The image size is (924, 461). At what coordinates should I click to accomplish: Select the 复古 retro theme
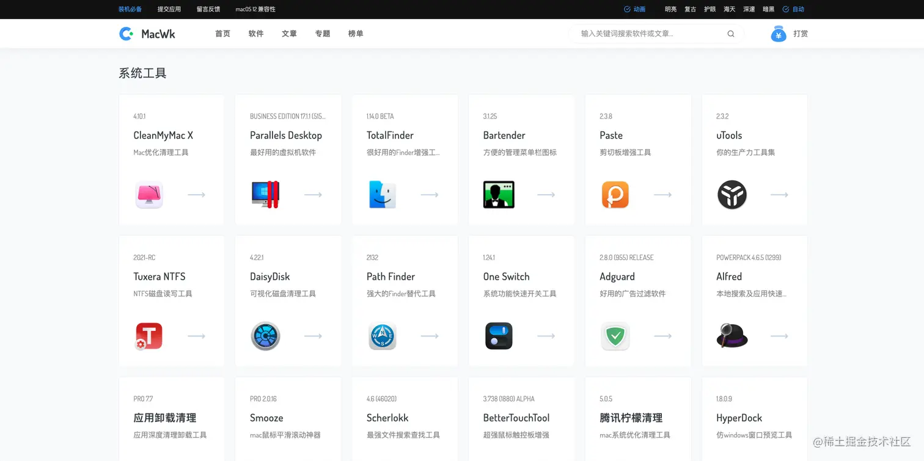pos(690,9)
